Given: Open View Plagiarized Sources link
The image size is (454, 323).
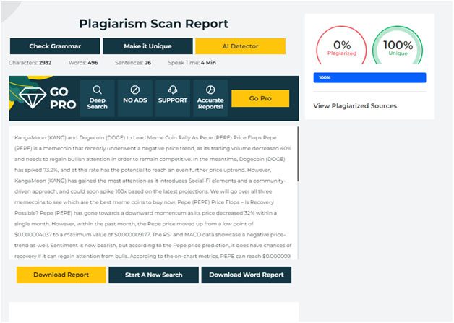Looking at the screenshot, I should click(355, 106).
